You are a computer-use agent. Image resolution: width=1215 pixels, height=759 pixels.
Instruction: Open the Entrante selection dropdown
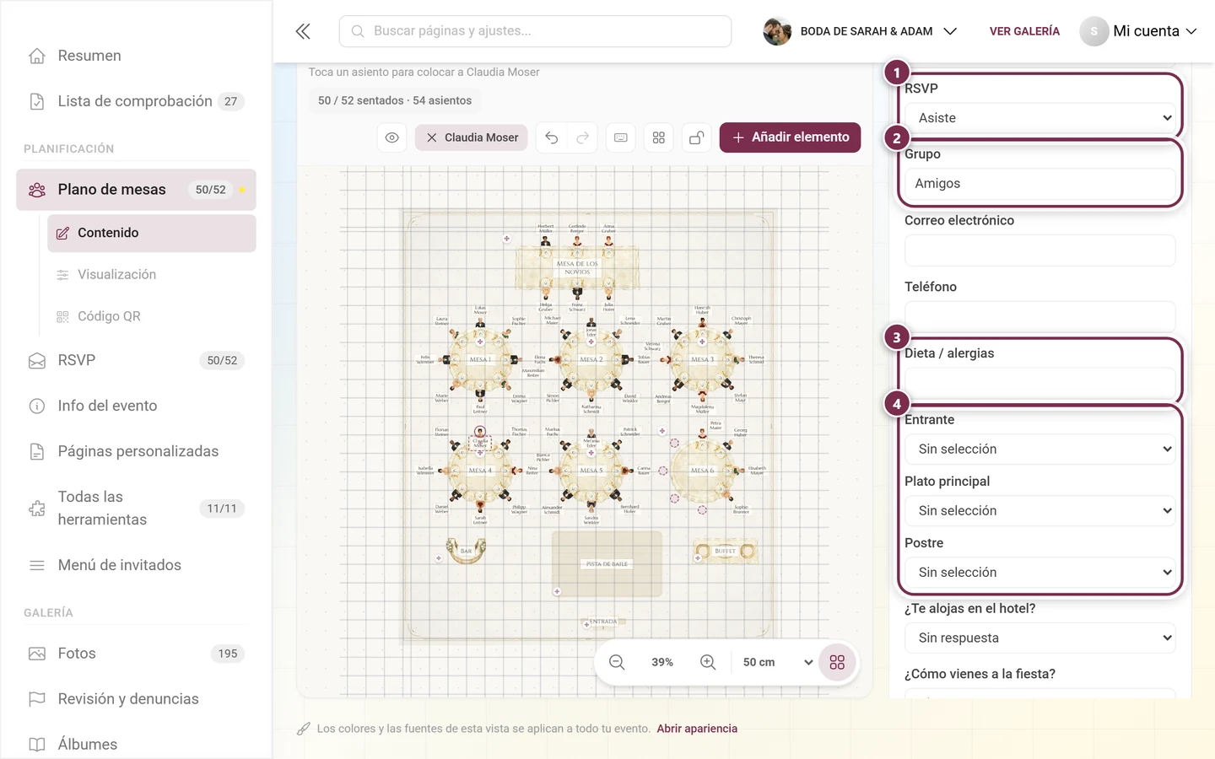click(x=1039, y=449)
